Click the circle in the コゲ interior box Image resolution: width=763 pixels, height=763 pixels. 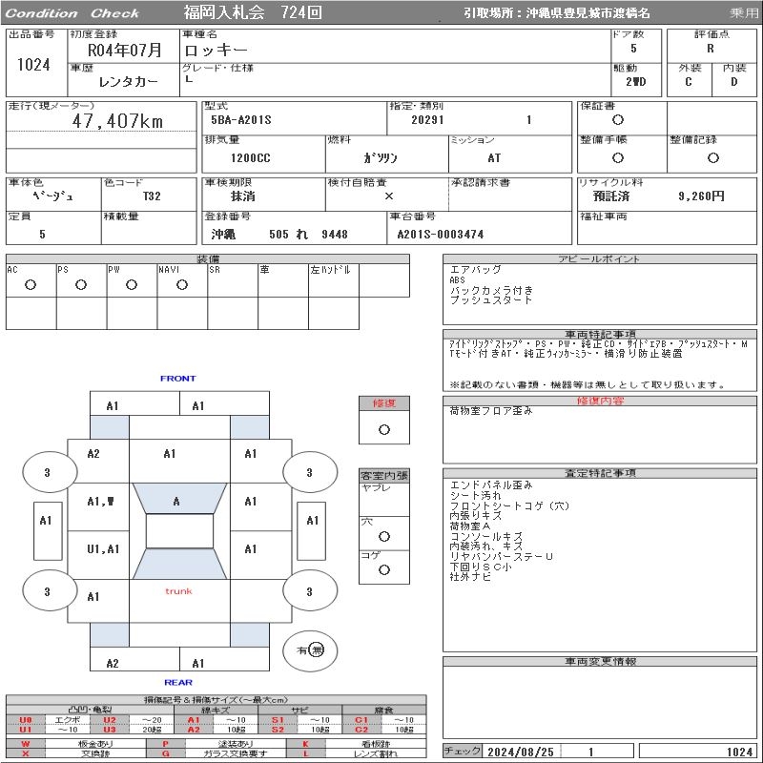pos(384,569)
